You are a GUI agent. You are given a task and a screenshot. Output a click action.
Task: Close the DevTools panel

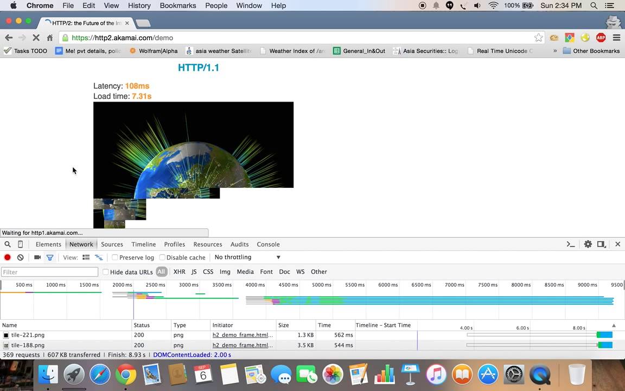(617, 244)
